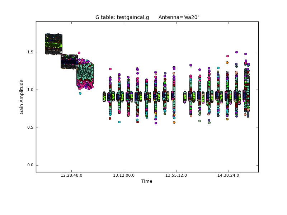Click the 13:12:00.0 time tick label
This screenshot has width=287, height=215.
point(124,176)
